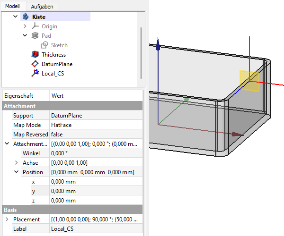Edit the Map Mode FlatFace value
This screenshot has height=236, width=284.
point(95,125)
